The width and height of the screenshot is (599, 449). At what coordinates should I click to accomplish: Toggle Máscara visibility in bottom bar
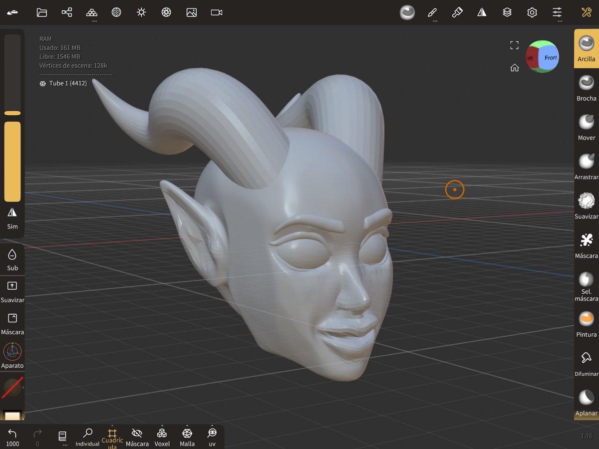click(x=137, y=437)
